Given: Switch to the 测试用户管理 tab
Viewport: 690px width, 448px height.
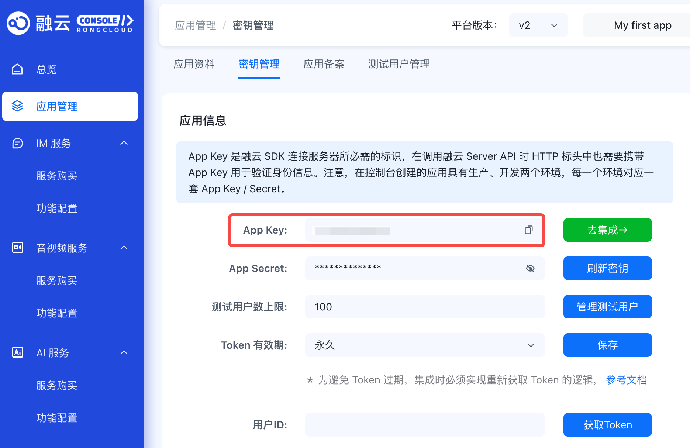Looking at the screenshot, I should [399, 64].
